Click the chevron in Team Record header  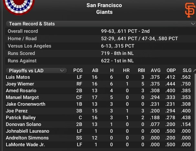coord(193,24)
